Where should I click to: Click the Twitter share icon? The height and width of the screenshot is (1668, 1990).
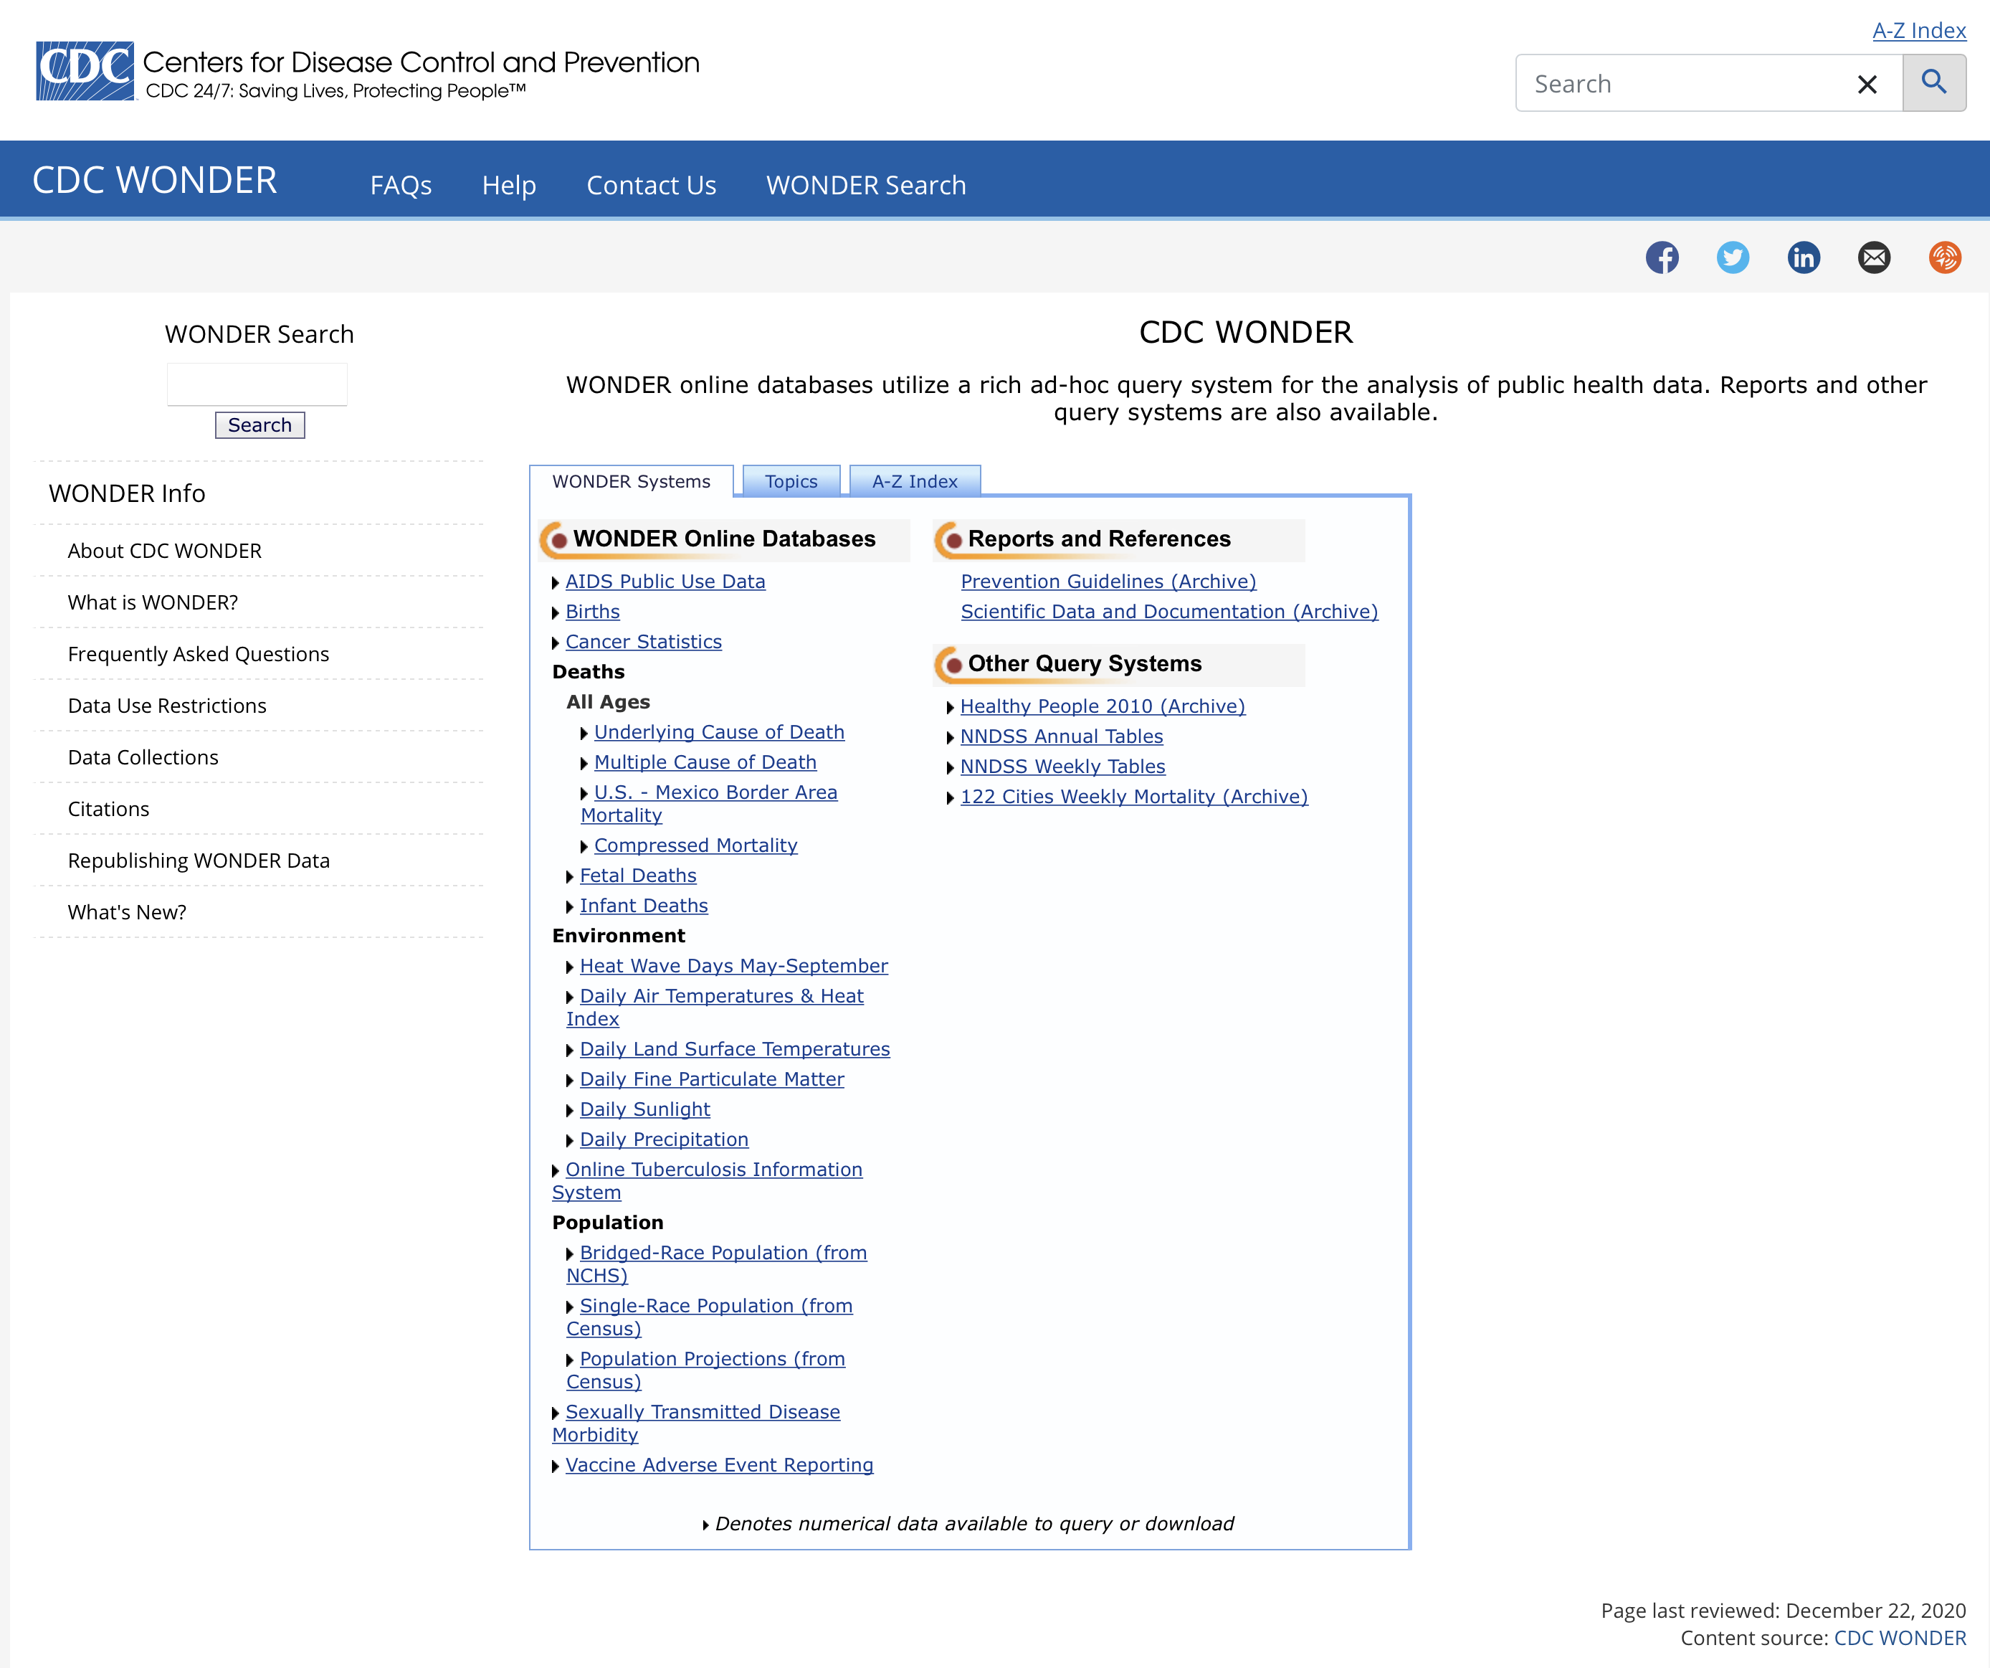point(1732,257)
